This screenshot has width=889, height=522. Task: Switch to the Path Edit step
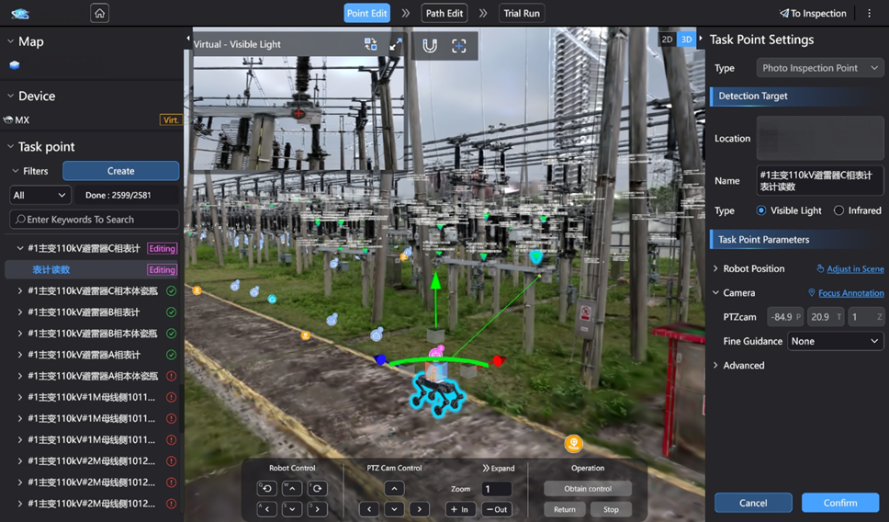tap(444, 13)
